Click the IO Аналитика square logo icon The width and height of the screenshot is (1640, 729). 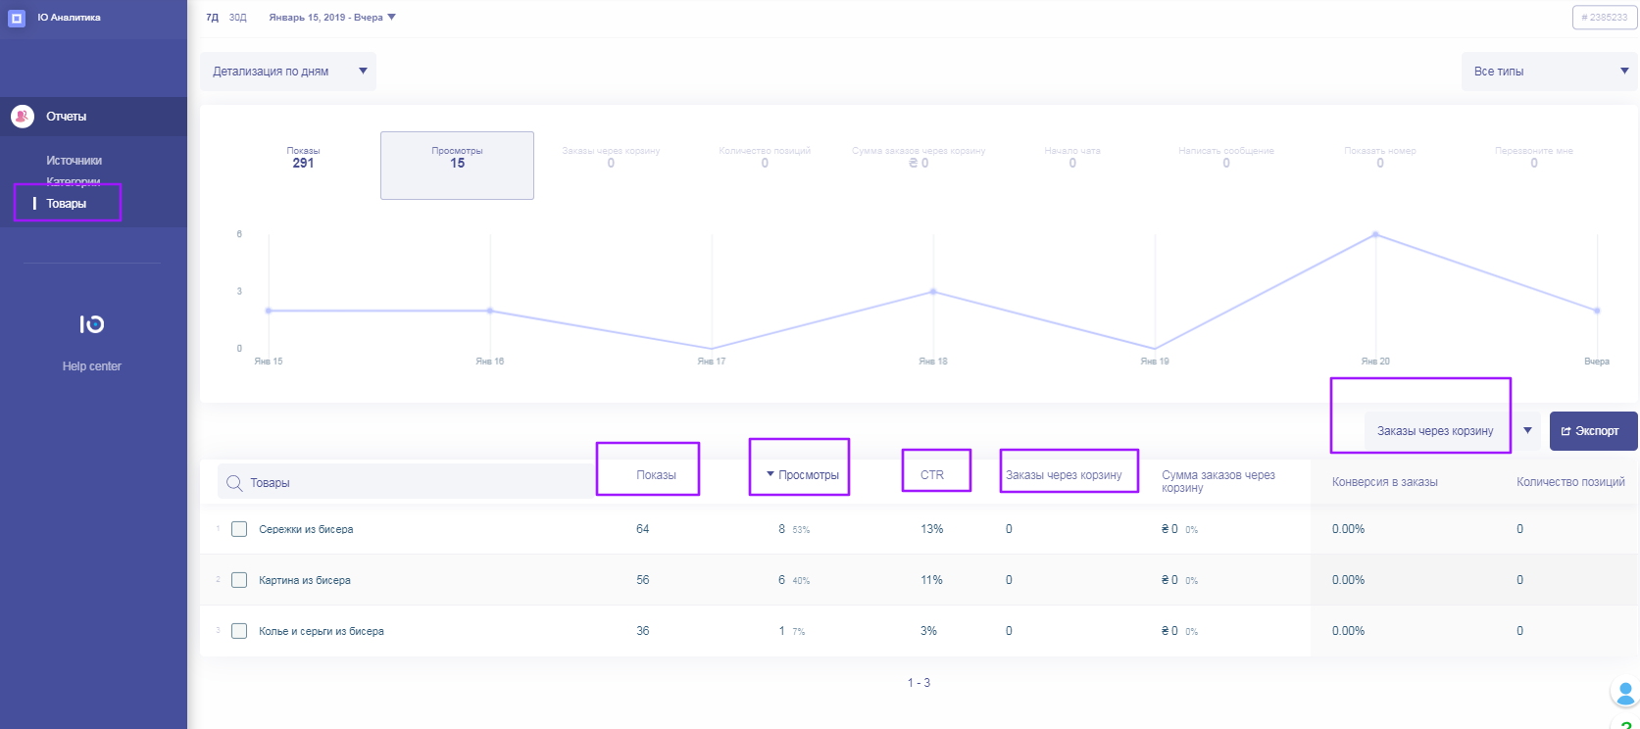17,18
